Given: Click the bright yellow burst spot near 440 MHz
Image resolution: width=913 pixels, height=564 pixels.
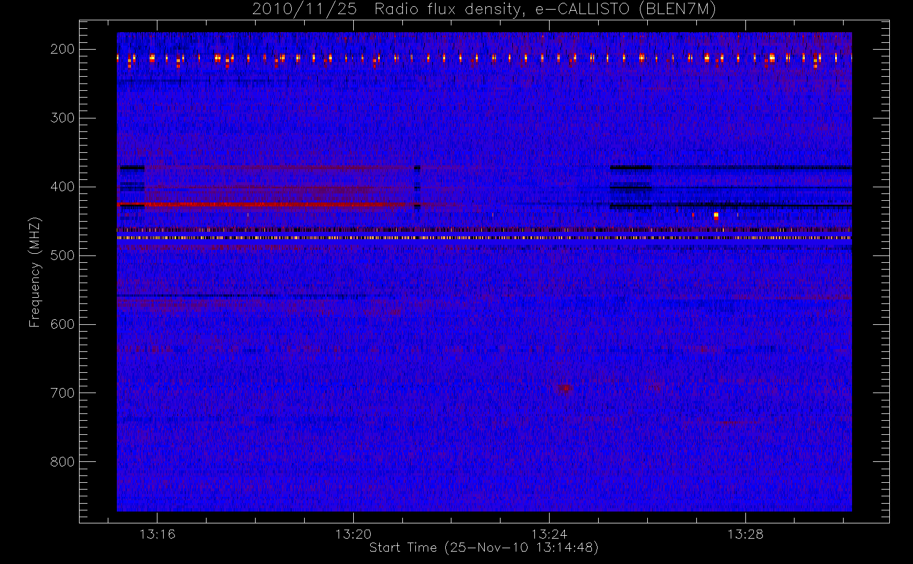Looking at the screenshot, I should click(716, 215).
